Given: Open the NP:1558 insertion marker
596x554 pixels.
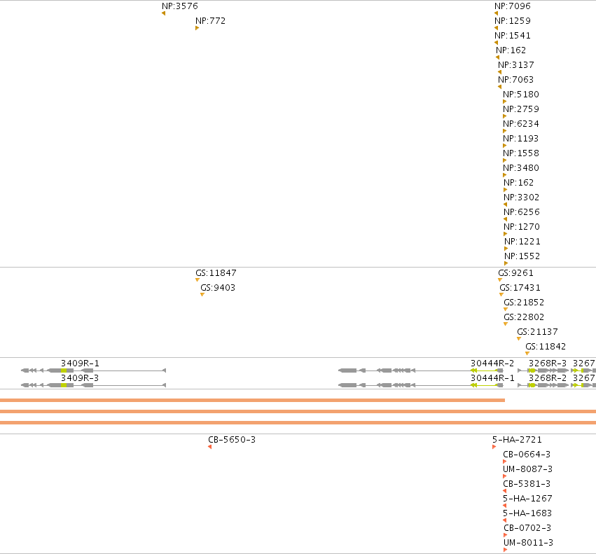Looking at the screenshot, I should click(505, 160).
